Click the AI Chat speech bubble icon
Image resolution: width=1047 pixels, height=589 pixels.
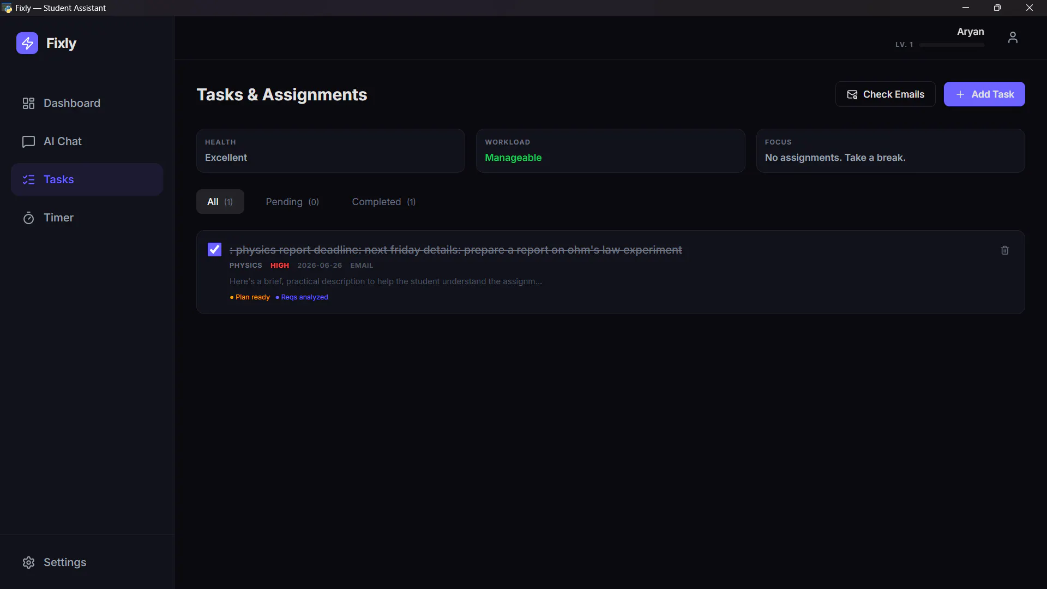28,142
